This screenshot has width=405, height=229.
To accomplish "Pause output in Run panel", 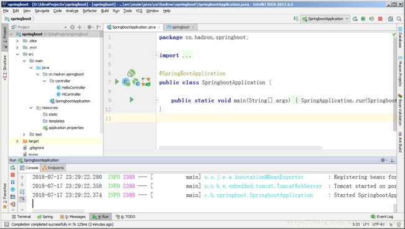I will pyautogui.click(x=12, y=182).
